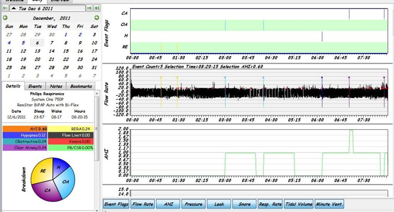Toggle the Tidal Volume graph button
This screenshot has height=212, width=394.
point(299,204)
